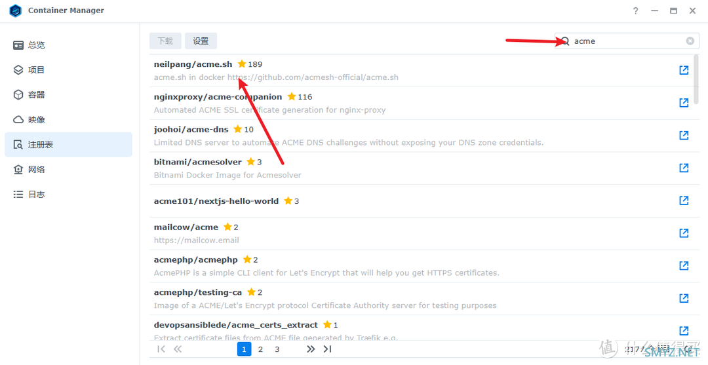
Task: Select page 1 in pagination
Action: 244,349
